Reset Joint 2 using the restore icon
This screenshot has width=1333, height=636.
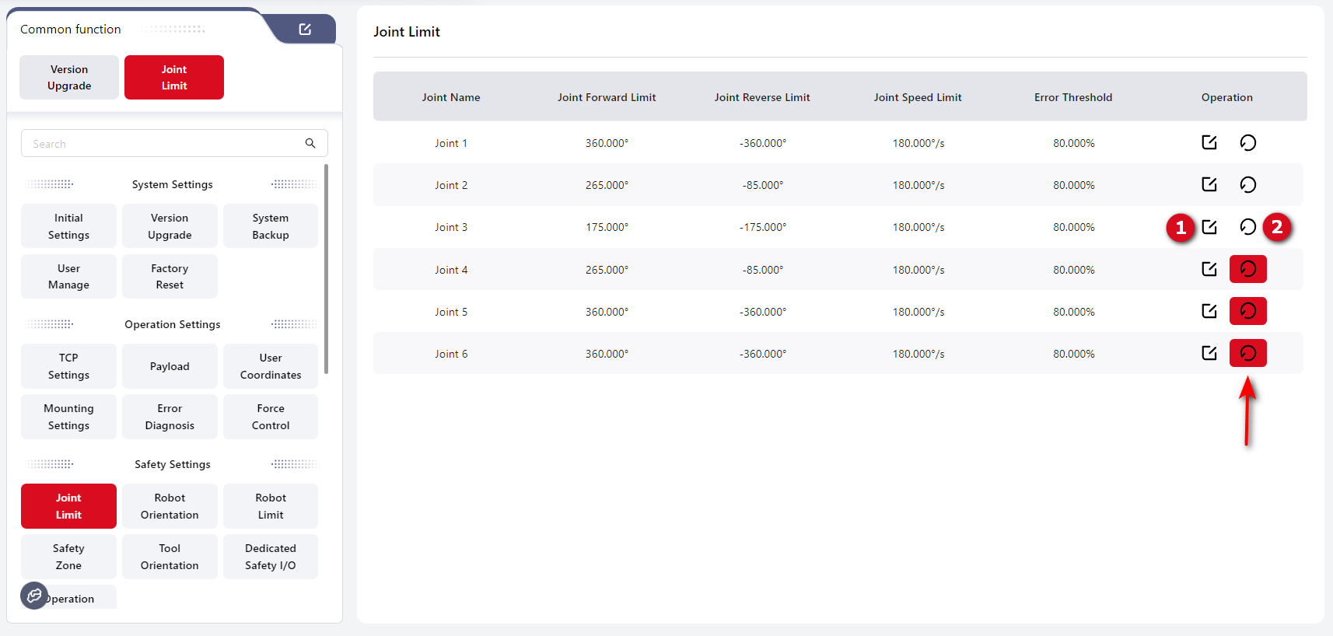pyautogui.click(x=1247, y=184)
